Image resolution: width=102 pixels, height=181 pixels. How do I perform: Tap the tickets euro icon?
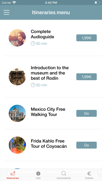click(89, 173)
